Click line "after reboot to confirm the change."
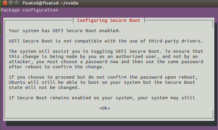The height and width of the screenshot is (130, 218). (x=57, y=67)
